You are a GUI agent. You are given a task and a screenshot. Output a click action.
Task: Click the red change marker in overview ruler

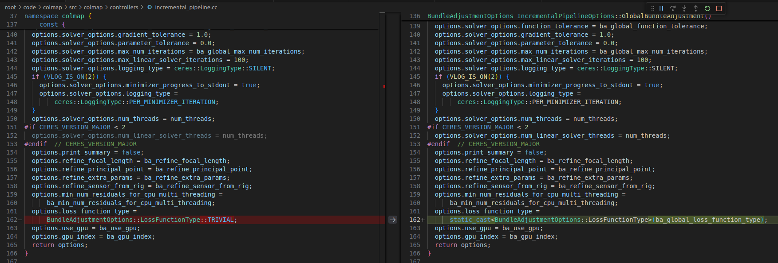click(x=384, y=86)
